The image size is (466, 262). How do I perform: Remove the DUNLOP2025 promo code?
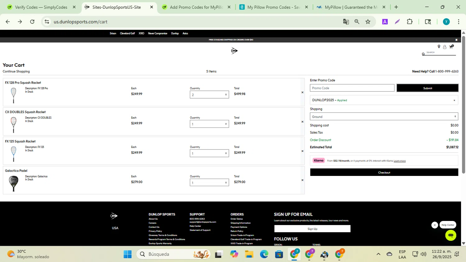(x=454, y=100)
